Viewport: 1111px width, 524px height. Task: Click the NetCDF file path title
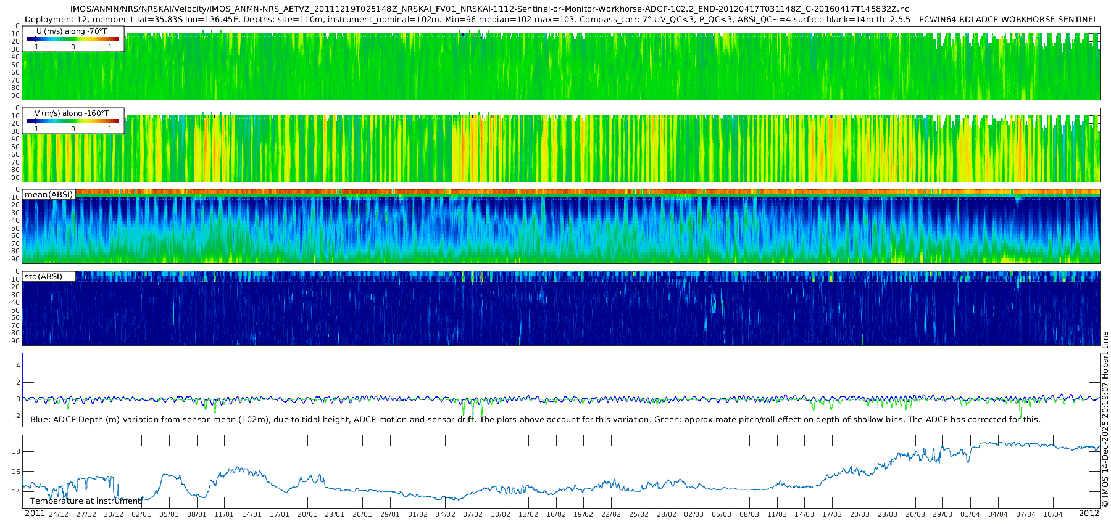489,9
